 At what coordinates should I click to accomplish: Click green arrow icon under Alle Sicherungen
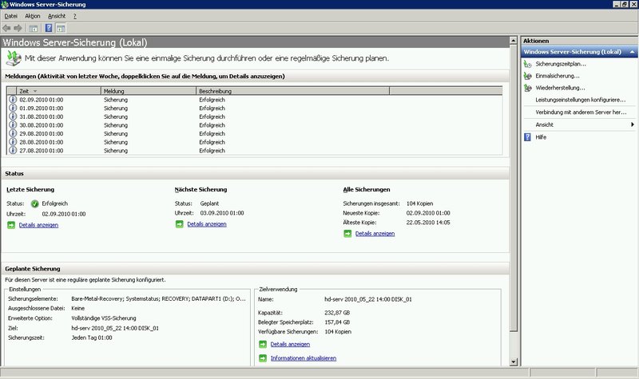click(347, 234)
